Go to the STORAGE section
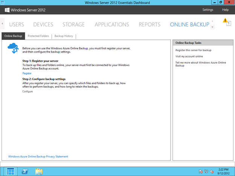235x176 pixels. (x=73, y=24)
